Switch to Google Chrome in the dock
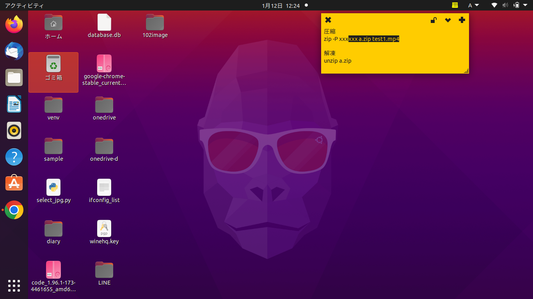Screen dimensions: 533x299 [14, 210]
